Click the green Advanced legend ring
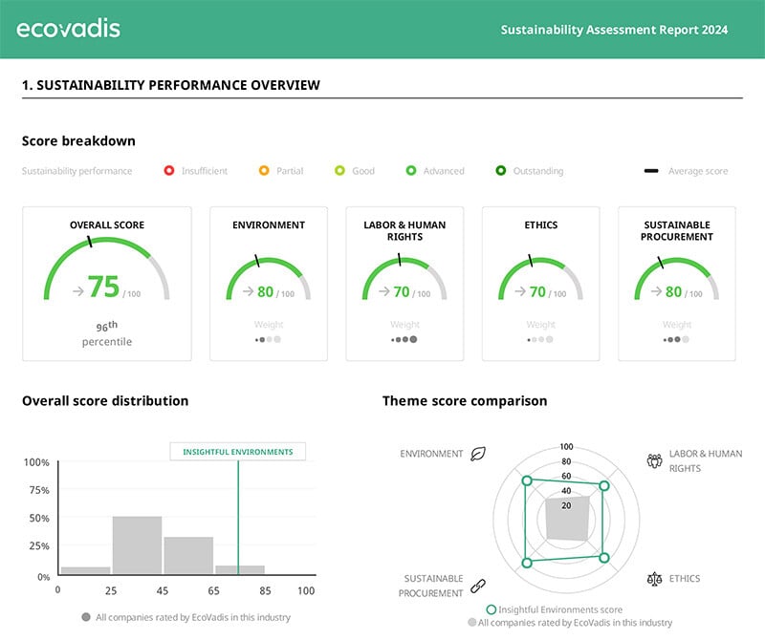Viewport: 765px width, 640px height. [411, 171]
